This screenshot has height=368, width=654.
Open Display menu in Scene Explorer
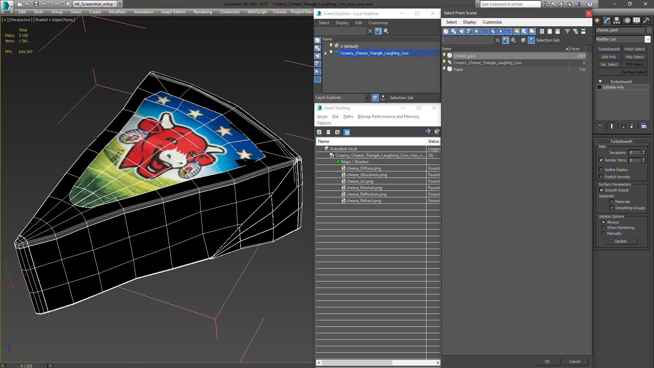pyautogui.click(x=342, y=23)
